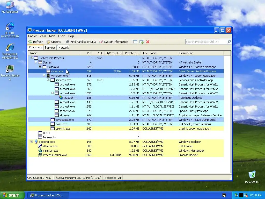This screenshot has width=265, height=199.
Task: Click the wuauclt Automatic Updates process icon
Action: (x=61, y=98)
